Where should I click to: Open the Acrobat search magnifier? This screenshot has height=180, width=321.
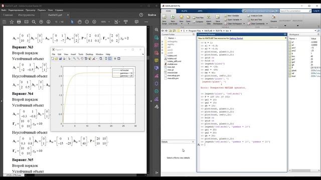coord(34,21)
